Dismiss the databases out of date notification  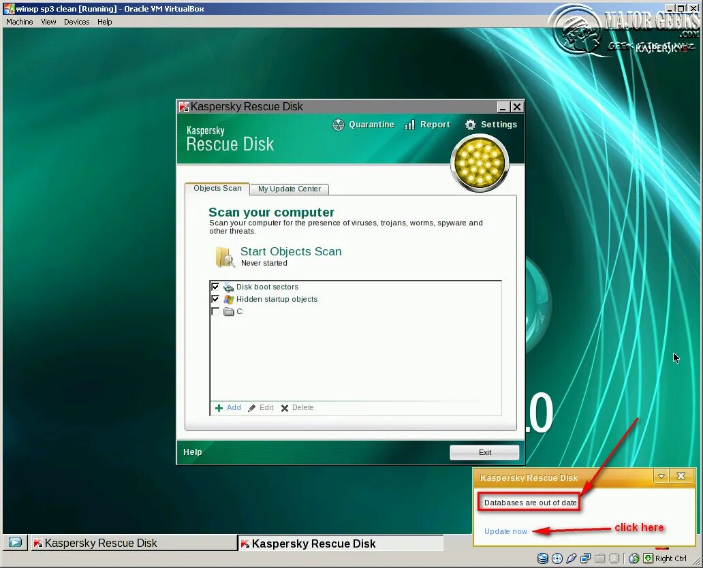(x=681, y=476)
